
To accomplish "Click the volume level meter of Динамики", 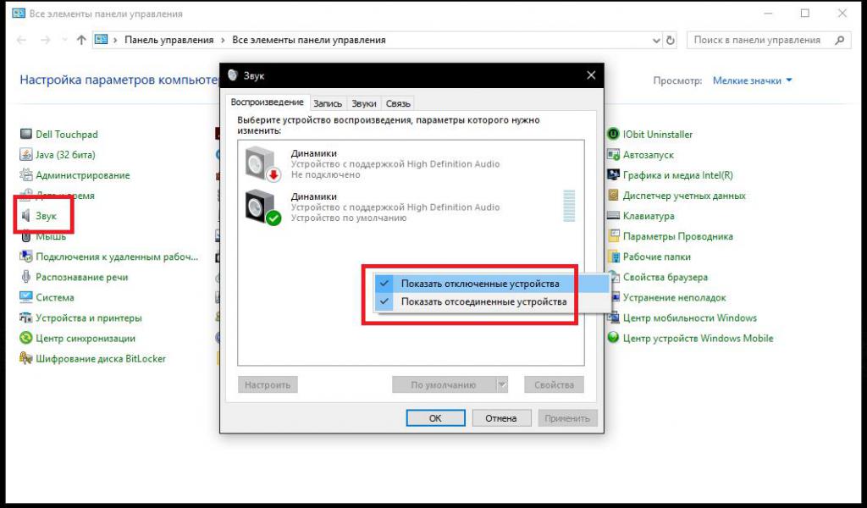I will [x=569, y=207].
